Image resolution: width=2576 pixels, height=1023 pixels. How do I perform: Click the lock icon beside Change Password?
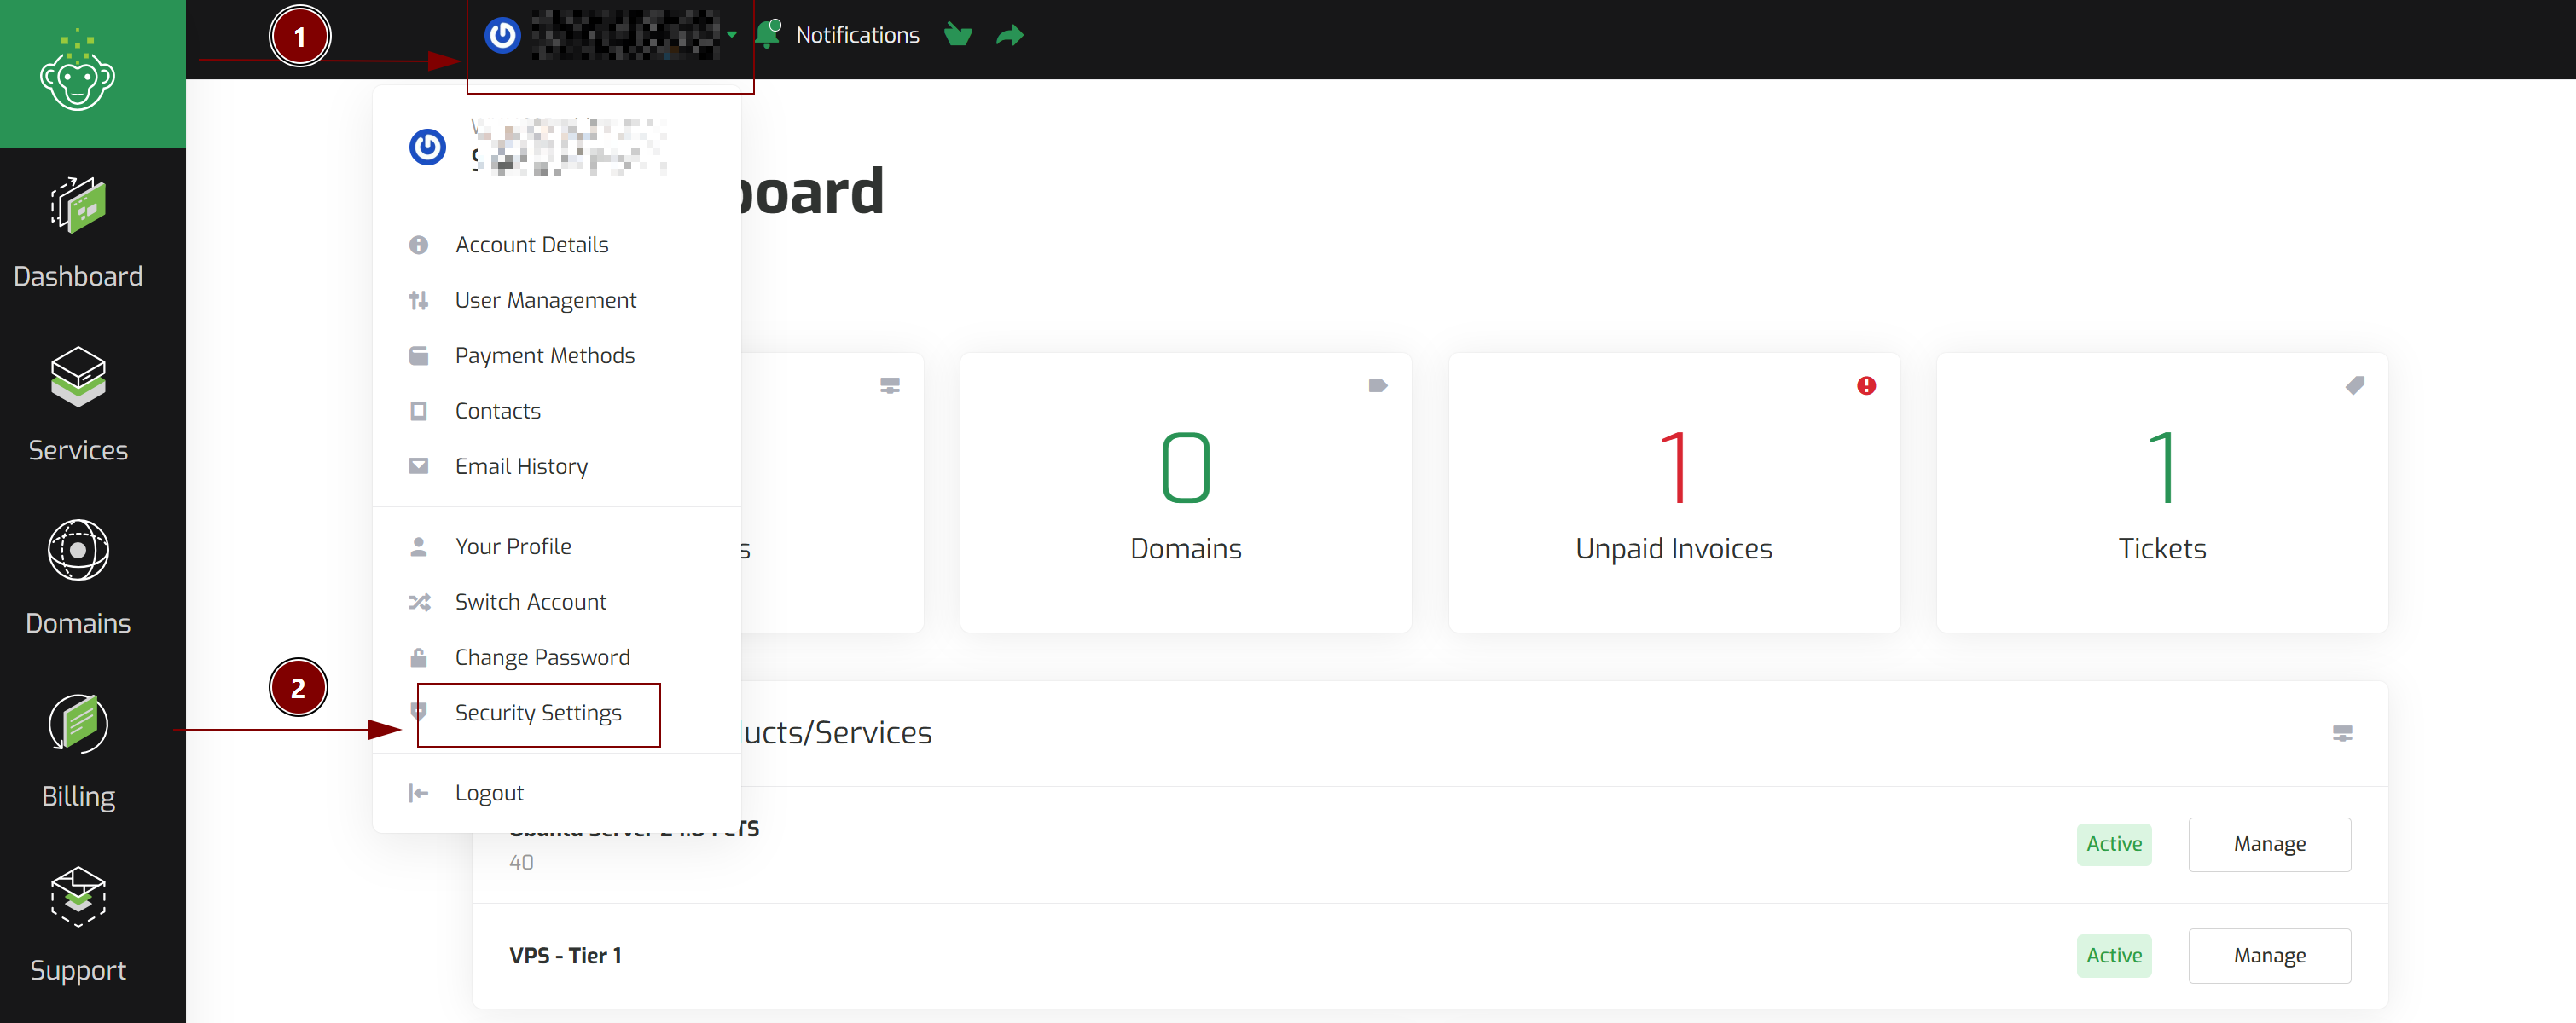point(418,656)
